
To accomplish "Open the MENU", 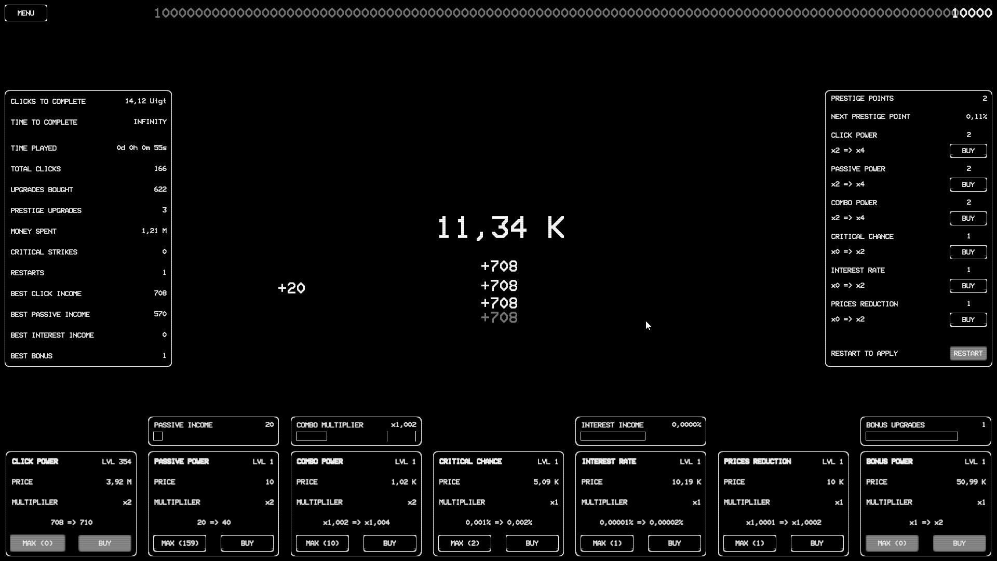I will 25,13.
